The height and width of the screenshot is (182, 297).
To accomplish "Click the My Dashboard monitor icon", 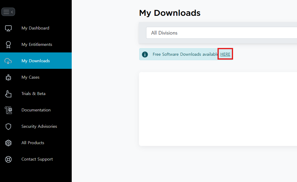I will coord(8,28).
